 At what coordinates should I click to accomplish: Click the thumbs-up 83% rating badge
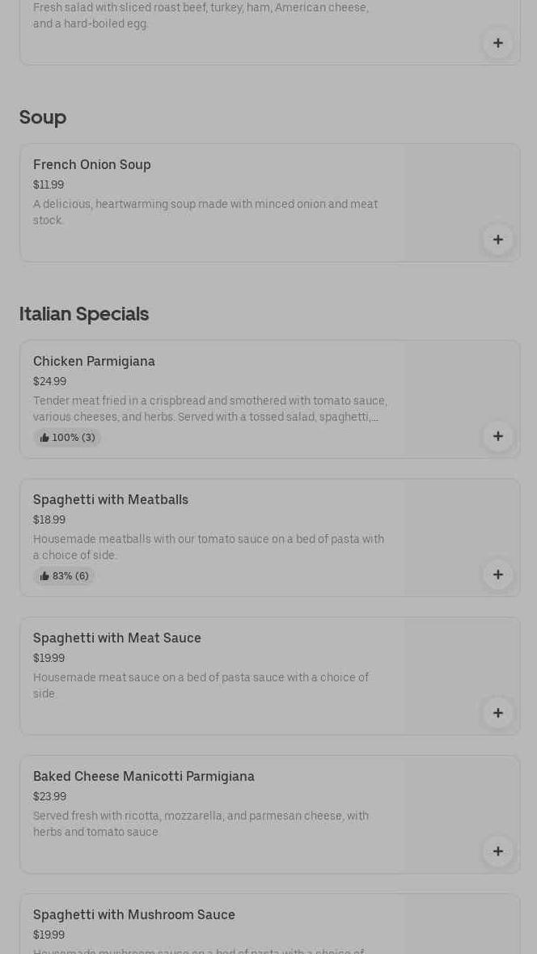(64, 576)
